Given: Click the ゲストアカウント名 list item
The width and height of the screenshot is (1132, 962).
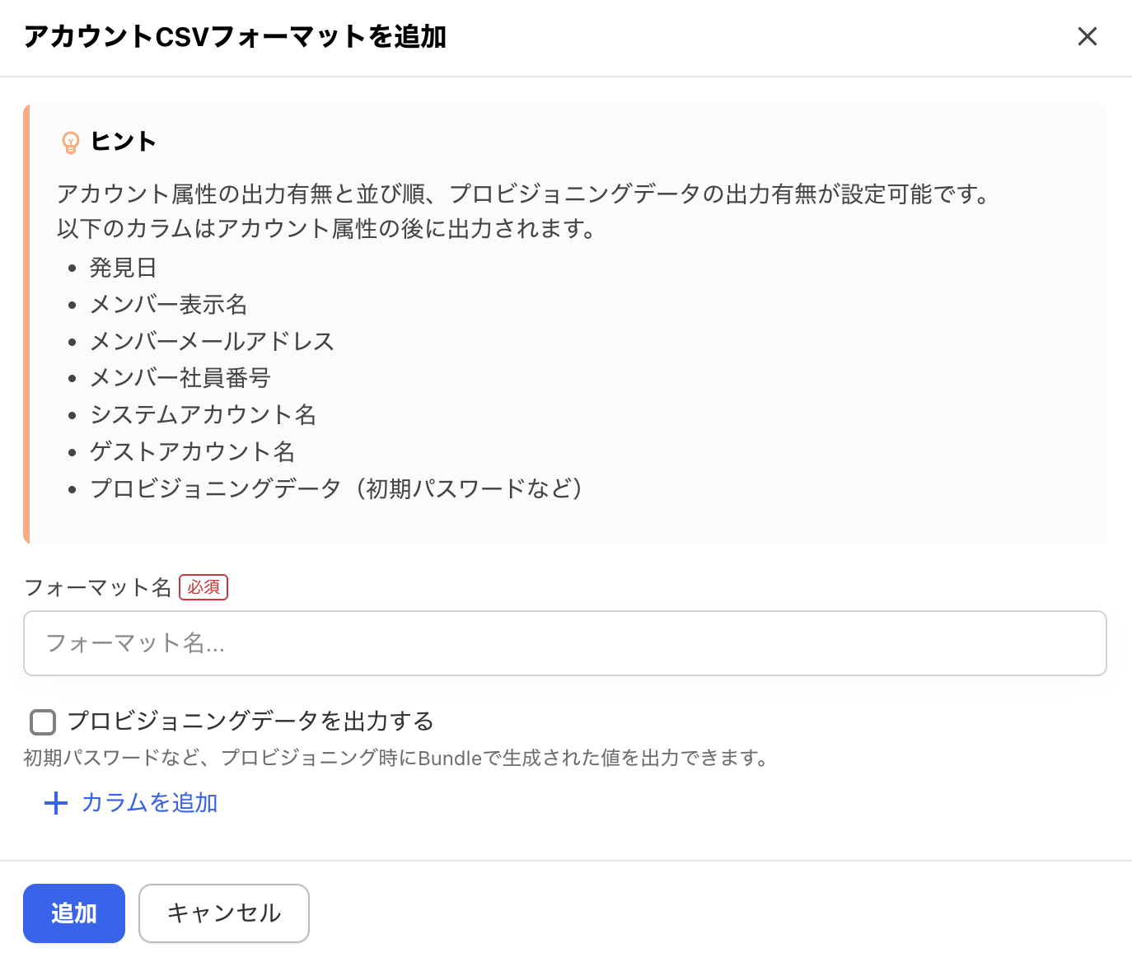Looking at the screenshot, I should coord(192,451).
